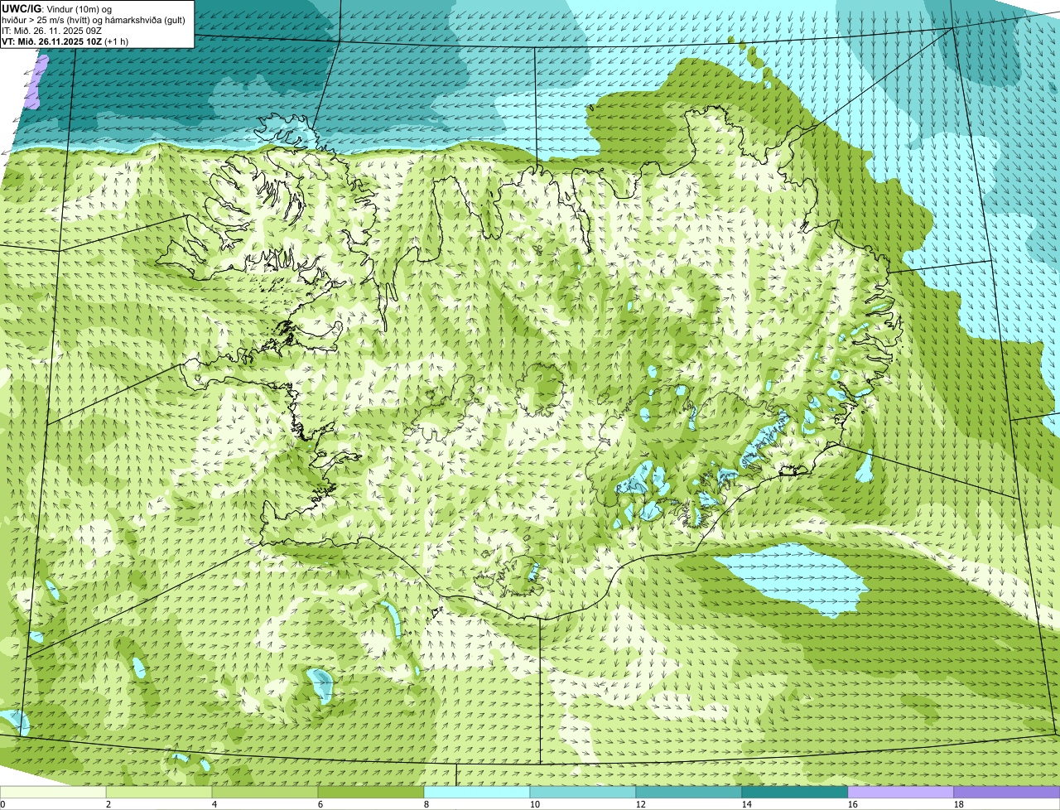Click the initial time "IT: Mið. 26. 11. 2025 09Z"
Screen dimensions: 1060x810
51,31
